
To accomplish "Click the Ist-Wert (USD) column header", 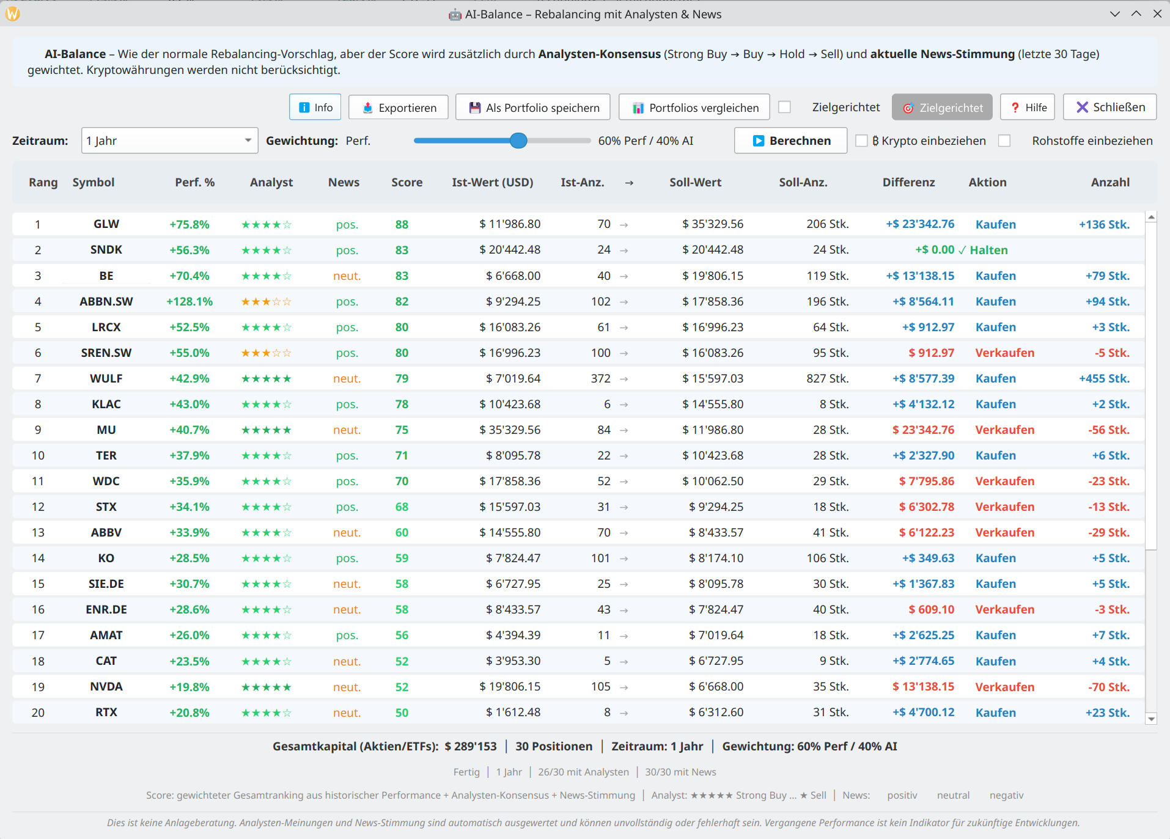I will pyautogui.click(x=493, y=182).
